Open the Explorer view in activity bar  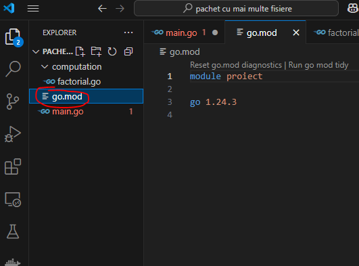pos(13,37)
